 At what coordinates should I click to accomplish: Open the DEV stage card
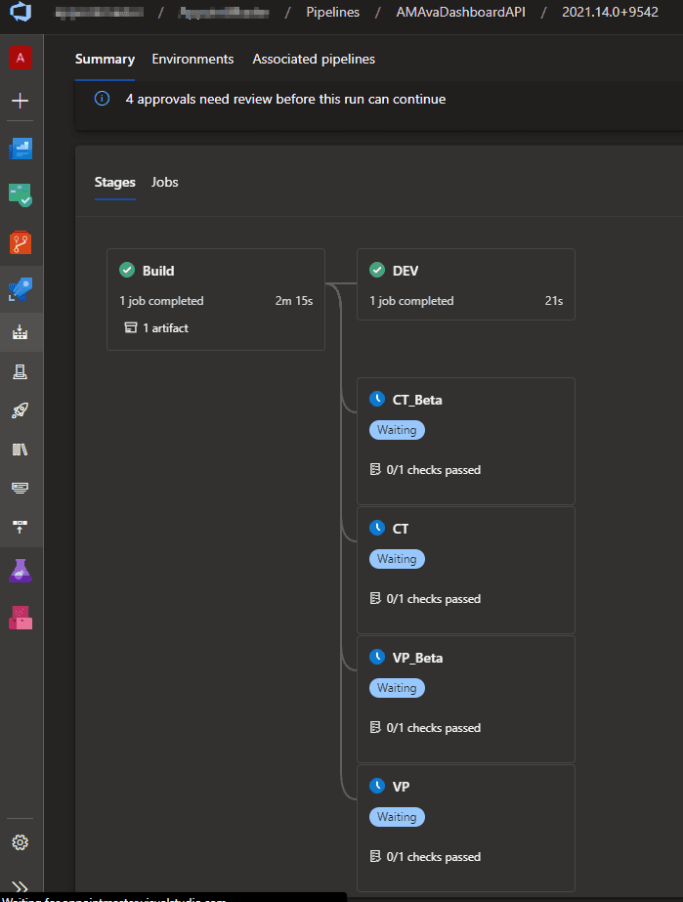(466, 283)
